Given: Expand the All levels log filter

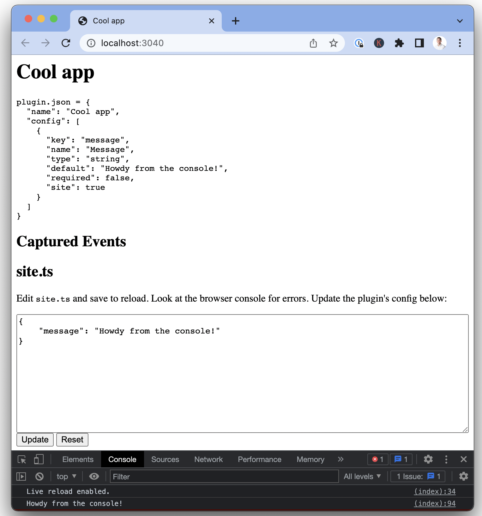Looking at the screenshot, I should (362, 476).
